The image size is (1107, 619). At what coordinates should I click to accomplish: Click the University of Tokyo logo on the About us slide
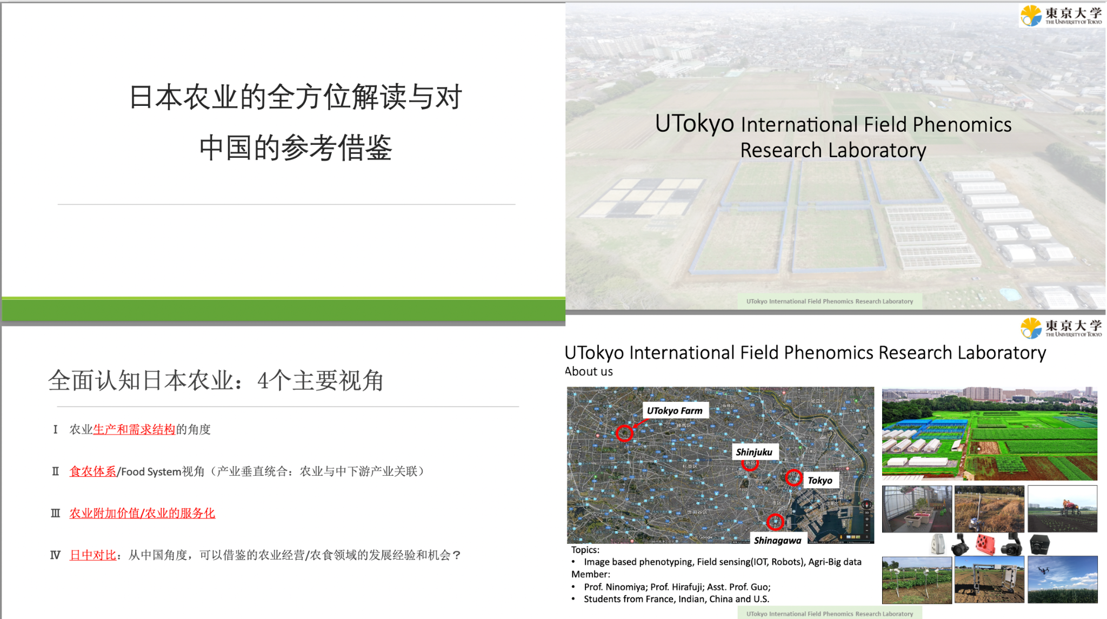1061,327
